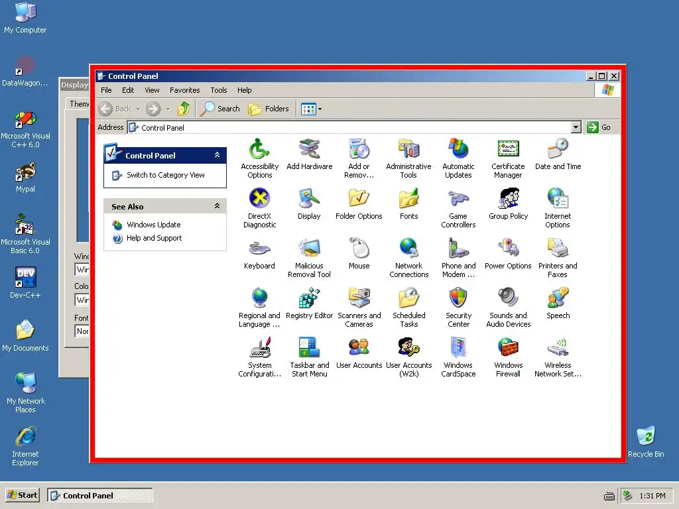Open the Views toolbar dropdown

tap(320, 109)
